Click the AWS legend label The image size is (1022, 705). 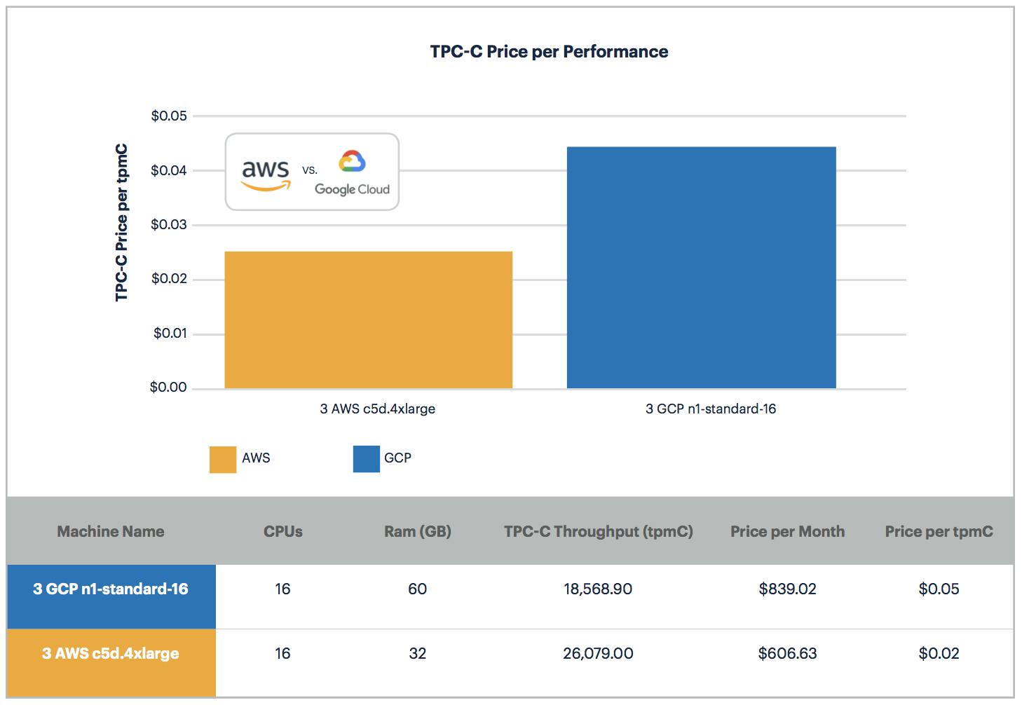coord(256,458)
